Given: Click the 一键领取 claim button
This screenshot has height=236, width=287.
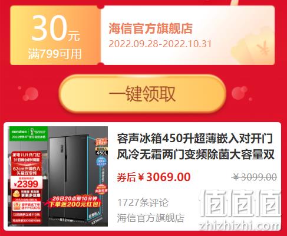Looking at the screenshot, I should point(143,94).
